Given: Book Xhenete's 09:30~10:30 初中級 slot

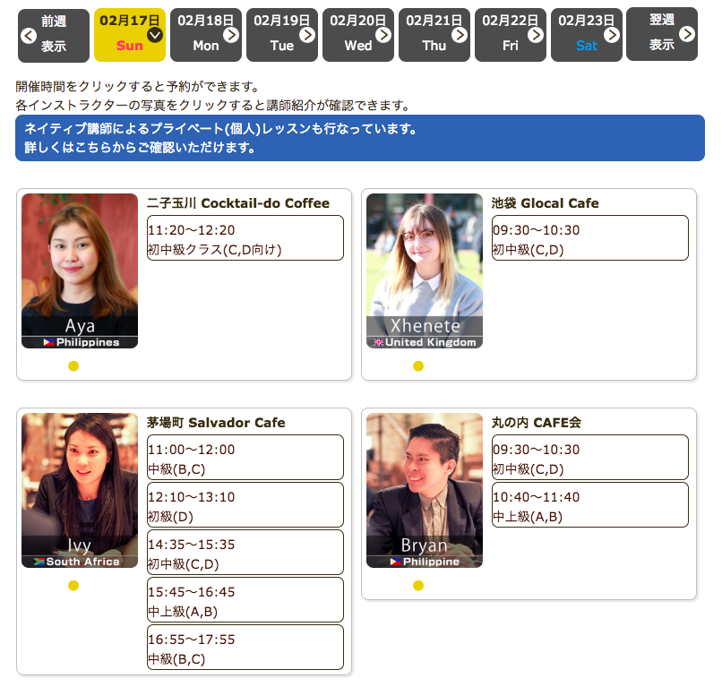Looking at the screenshot, I should (x=589, y=238).
